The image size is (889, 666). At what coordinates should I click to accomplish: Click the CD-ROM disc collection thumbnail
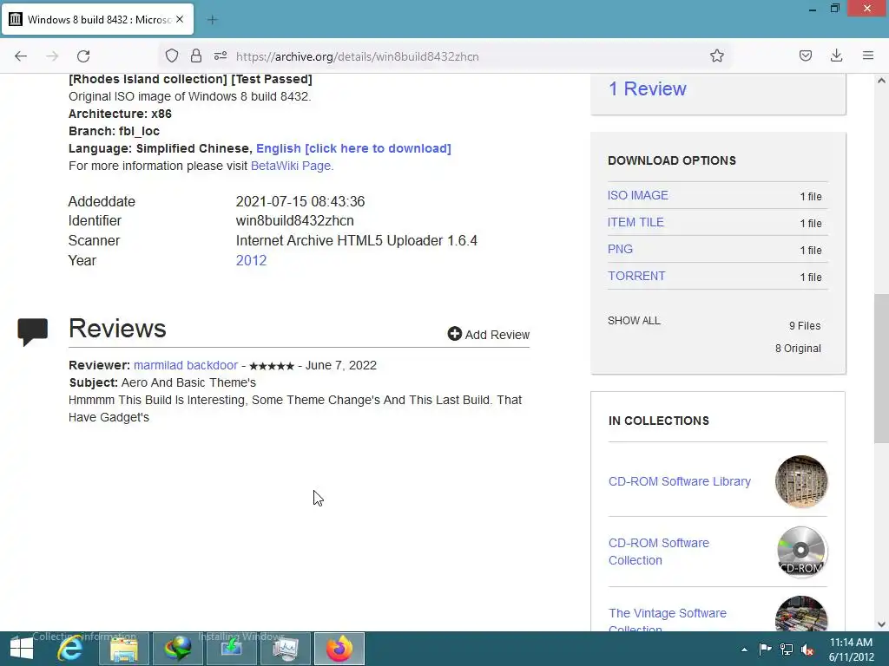tap(801, 552)
